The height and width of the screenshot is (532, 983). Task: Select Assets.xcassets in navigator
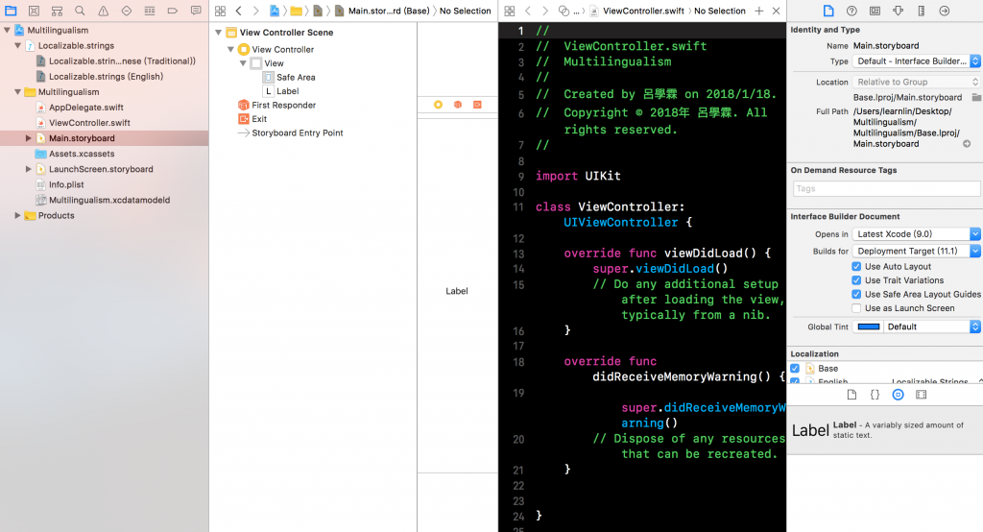(82, 154)
